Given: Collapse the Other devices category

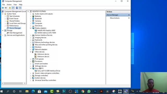Looking at the screenshot, I should tap(31, 52).
